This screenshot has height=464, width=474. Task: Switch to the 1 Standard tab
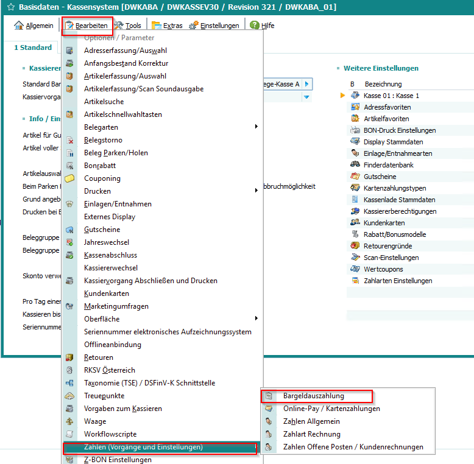(x=34, y=47)
